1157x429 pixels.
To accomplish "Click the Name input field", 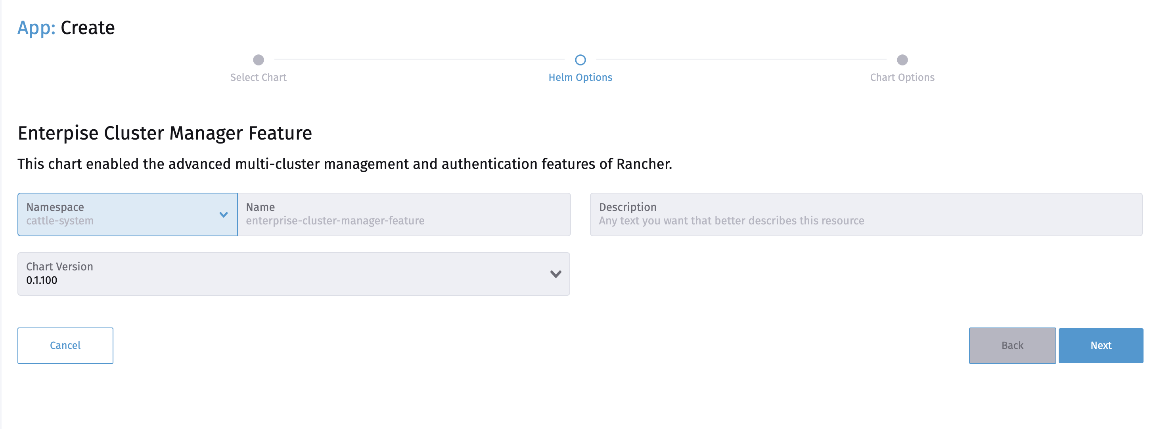I will [x=404, y=214].
